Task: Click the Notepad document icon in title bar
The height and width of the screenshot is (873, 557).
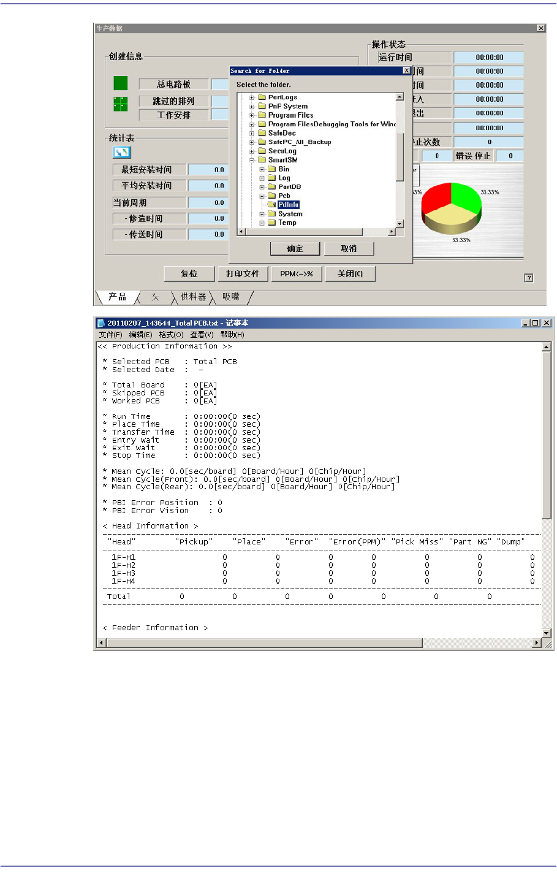Action: pyautogui.click(x=101, y=323)
